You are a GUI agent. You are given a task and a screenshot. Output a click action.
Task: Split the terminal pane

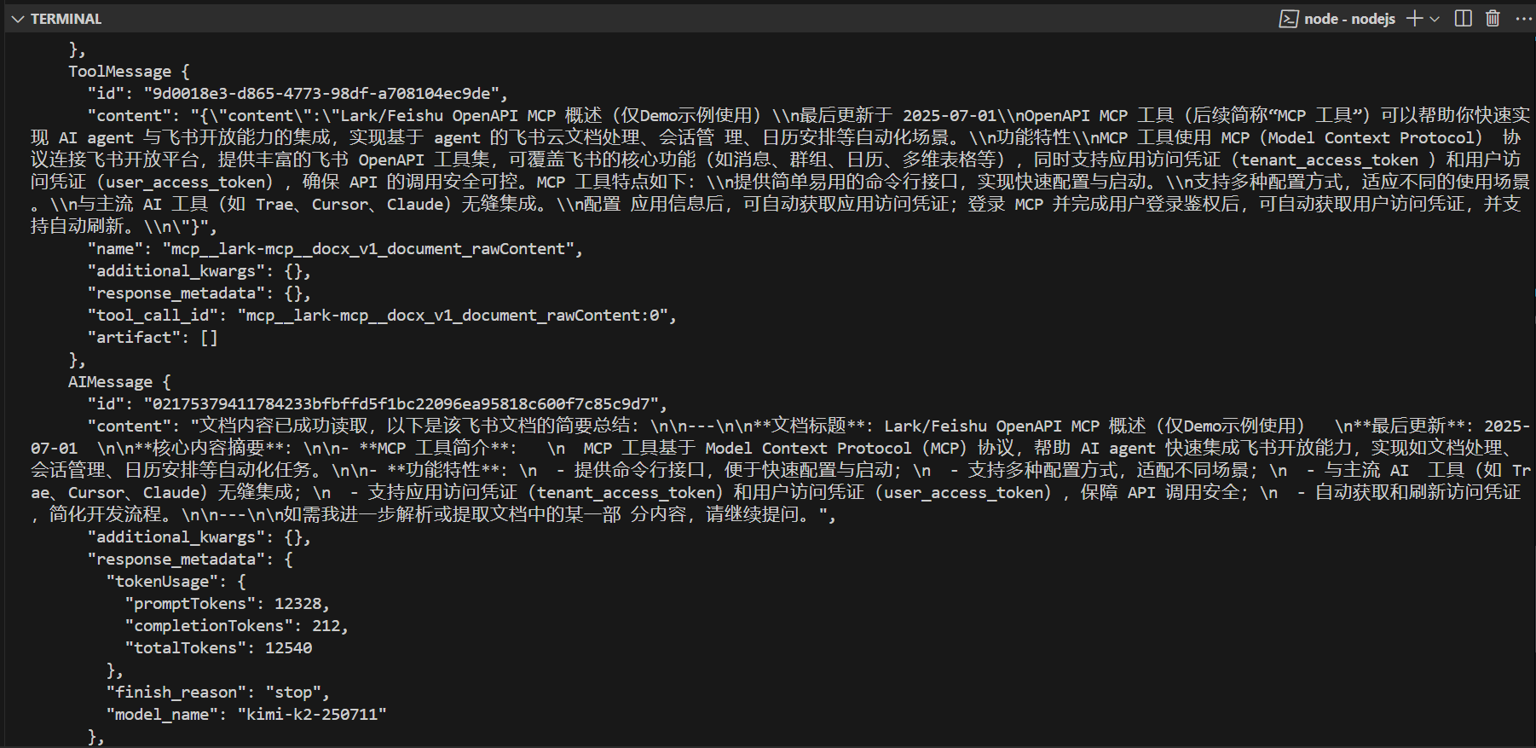[x=1464, y=19]
